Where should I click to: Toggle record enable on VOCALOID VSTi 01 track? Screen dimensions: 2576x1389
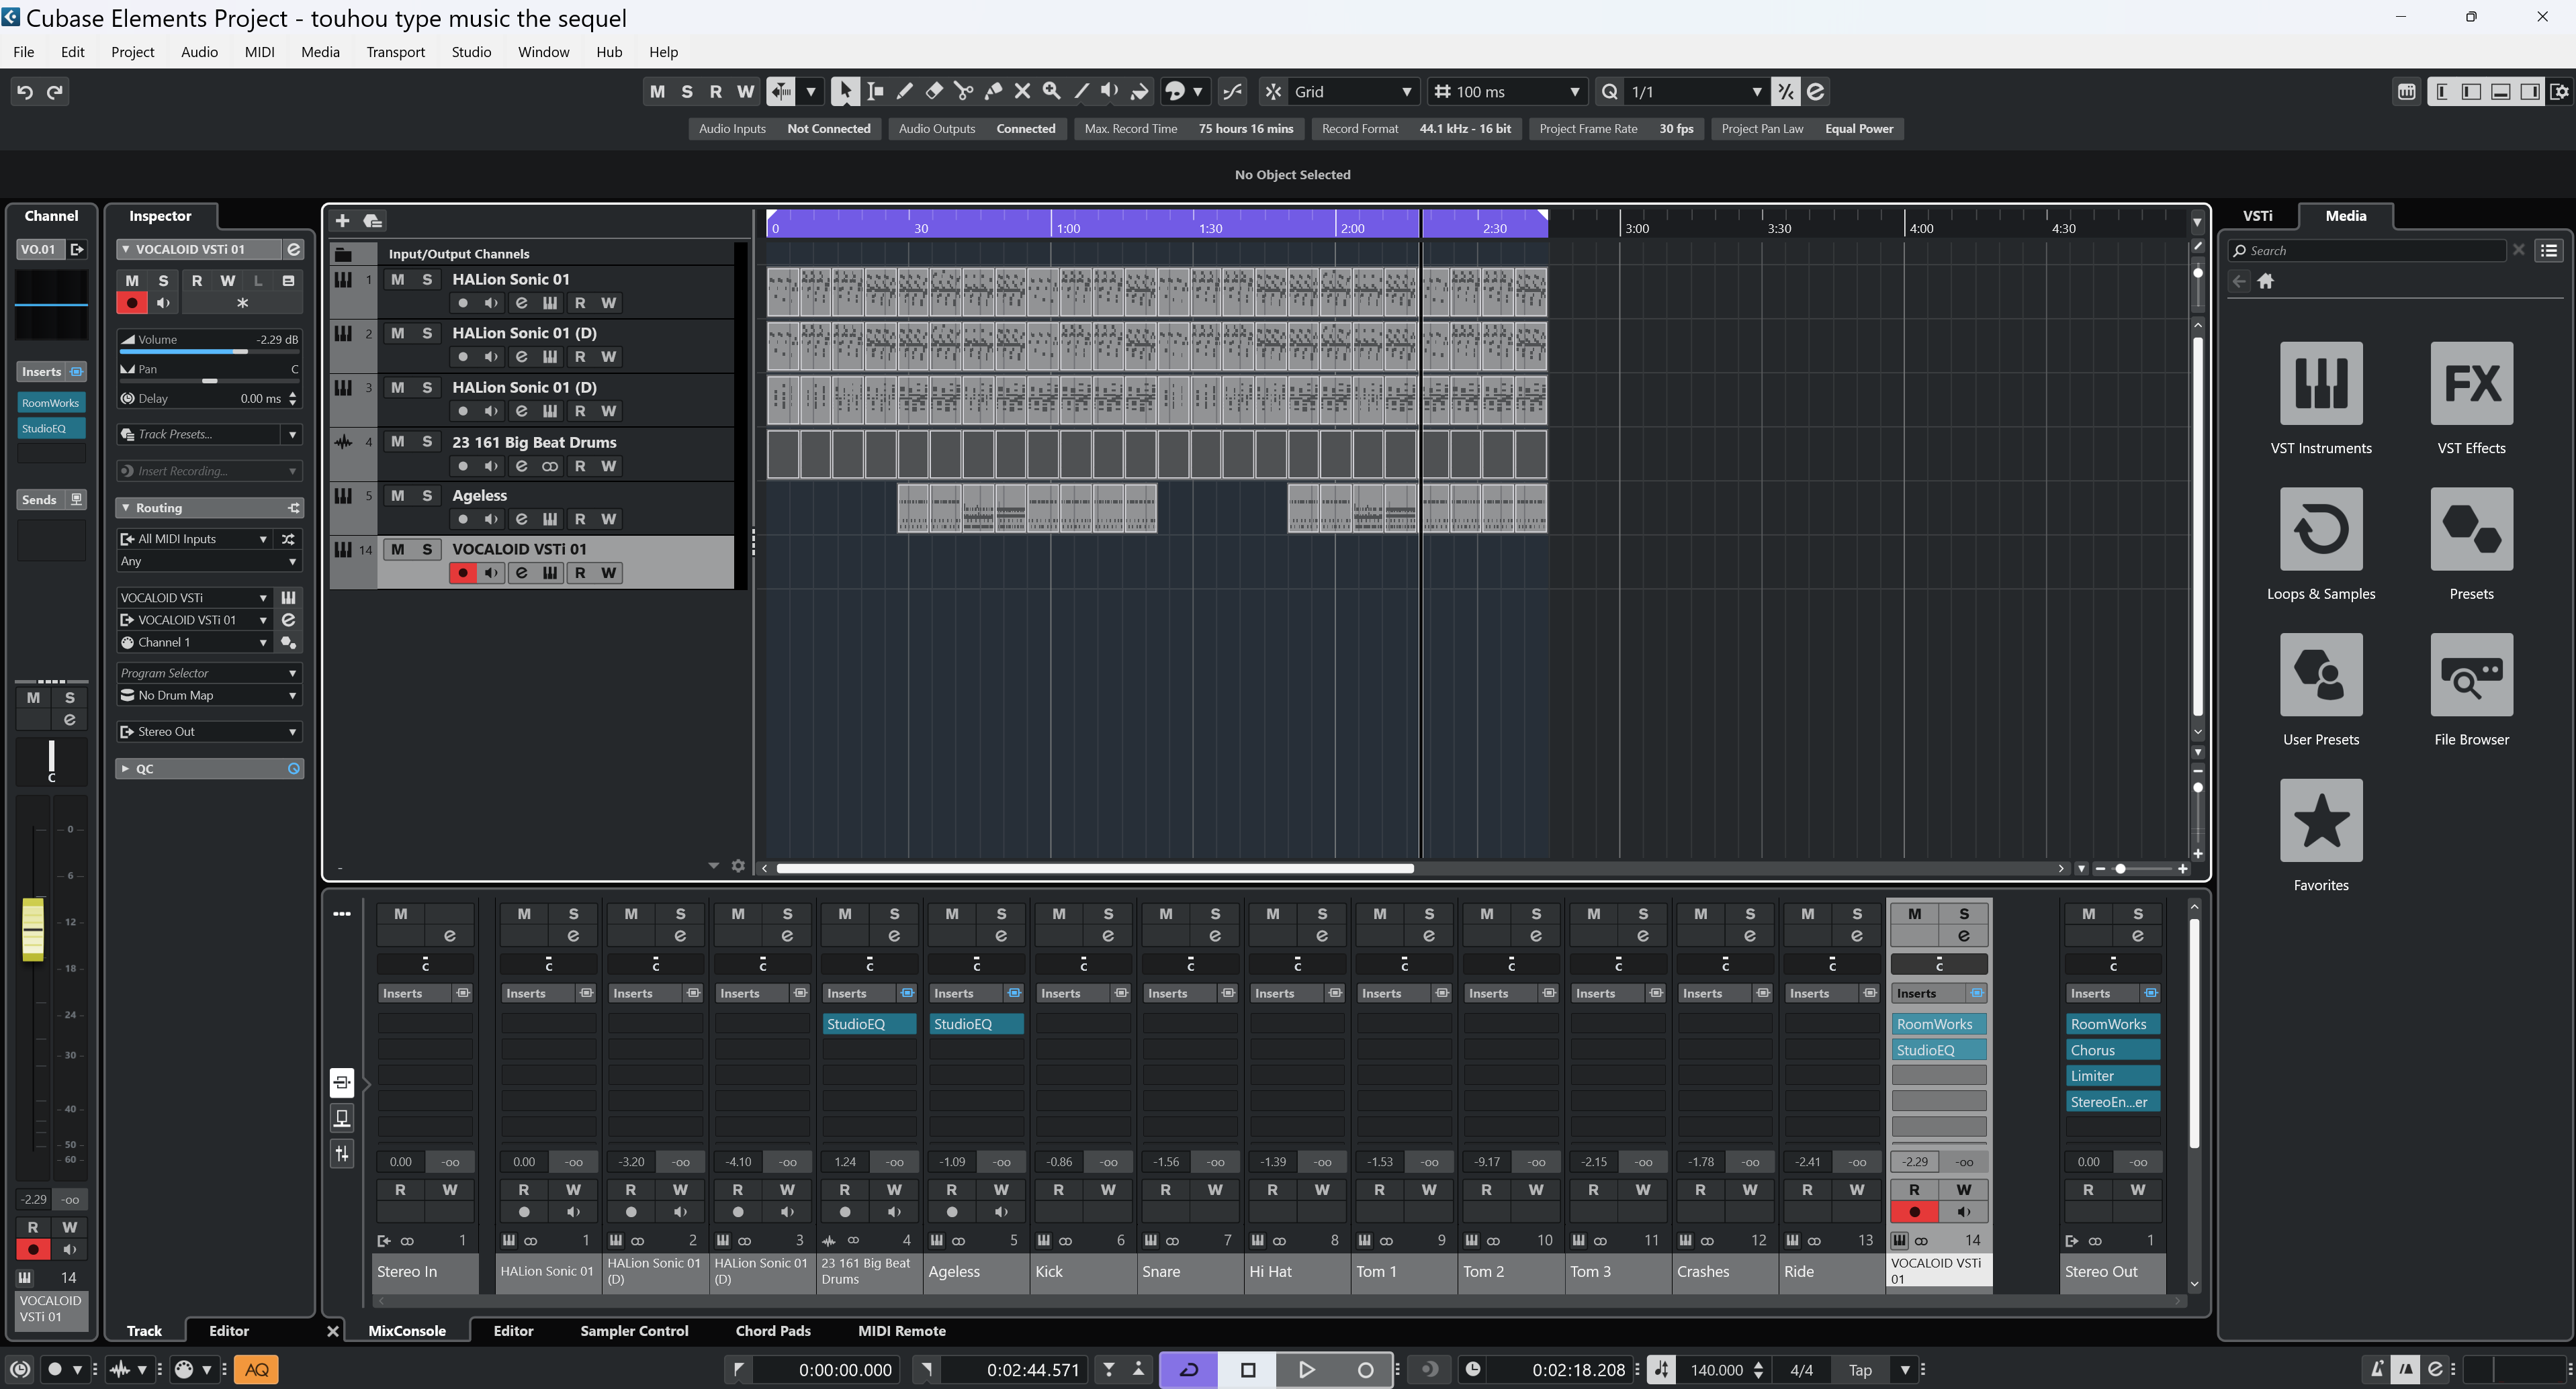point(462,573)
